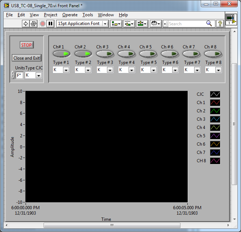The image size is (241, 232).
Task: Click the Ch 2 green plot legend swatch
Action: pos(215,111)
